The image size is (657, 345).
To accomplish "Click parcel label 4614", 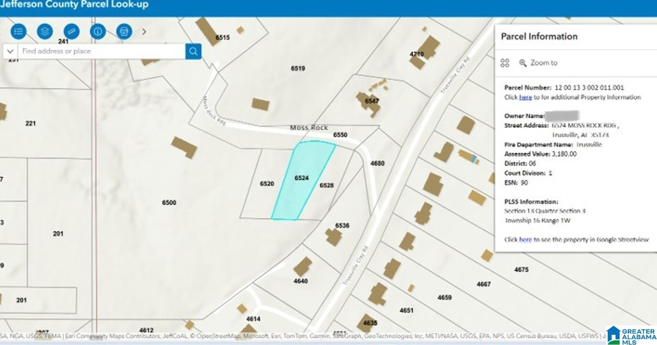I will (253, 319).
